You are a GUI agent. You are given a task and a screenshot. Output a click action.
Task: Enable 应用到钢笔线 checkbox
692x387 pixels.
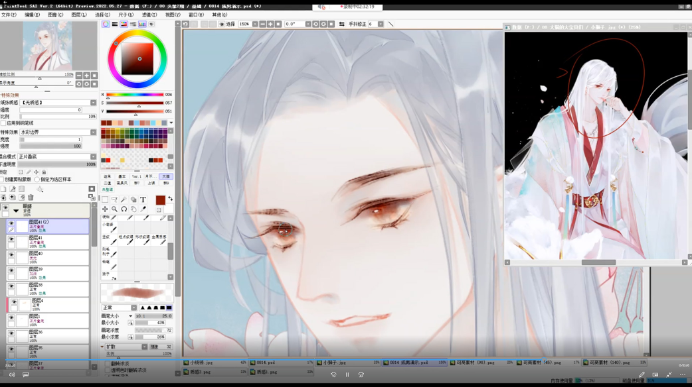(x=3, y=123)
